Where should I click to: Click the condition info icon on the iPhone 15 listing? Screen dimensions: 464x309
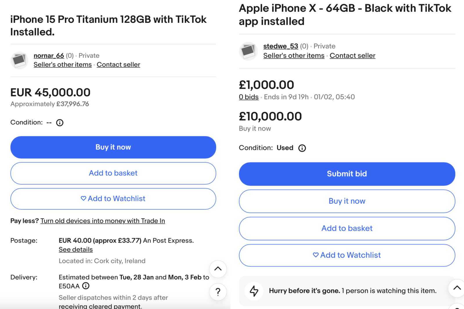tap(59, 123)
